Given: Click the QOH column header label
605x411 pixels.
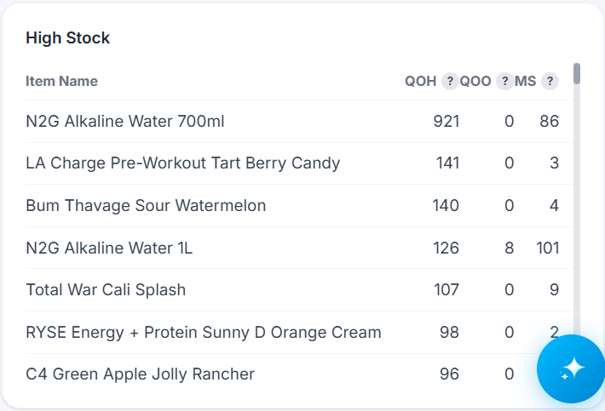Looking at the screenshot, I should pos(420,82).
